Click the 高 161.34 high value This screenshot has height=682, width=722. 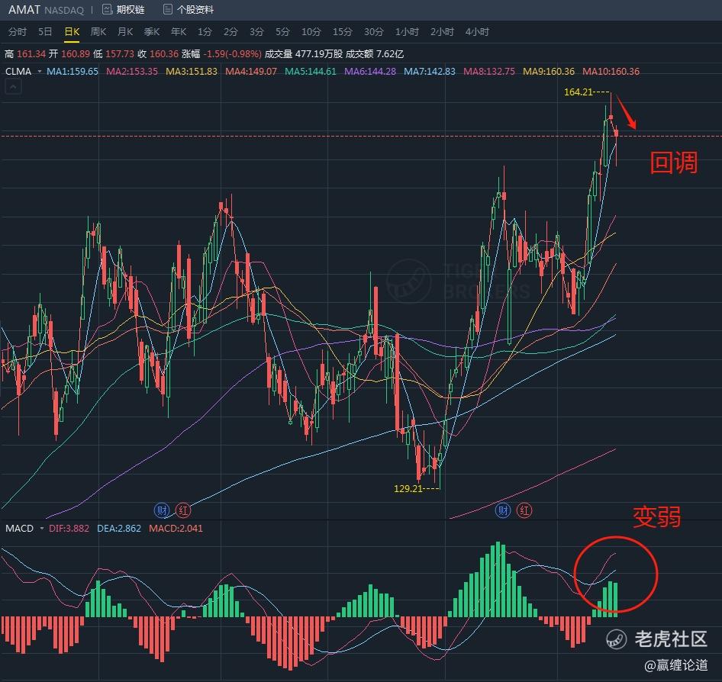click(25, 54)
